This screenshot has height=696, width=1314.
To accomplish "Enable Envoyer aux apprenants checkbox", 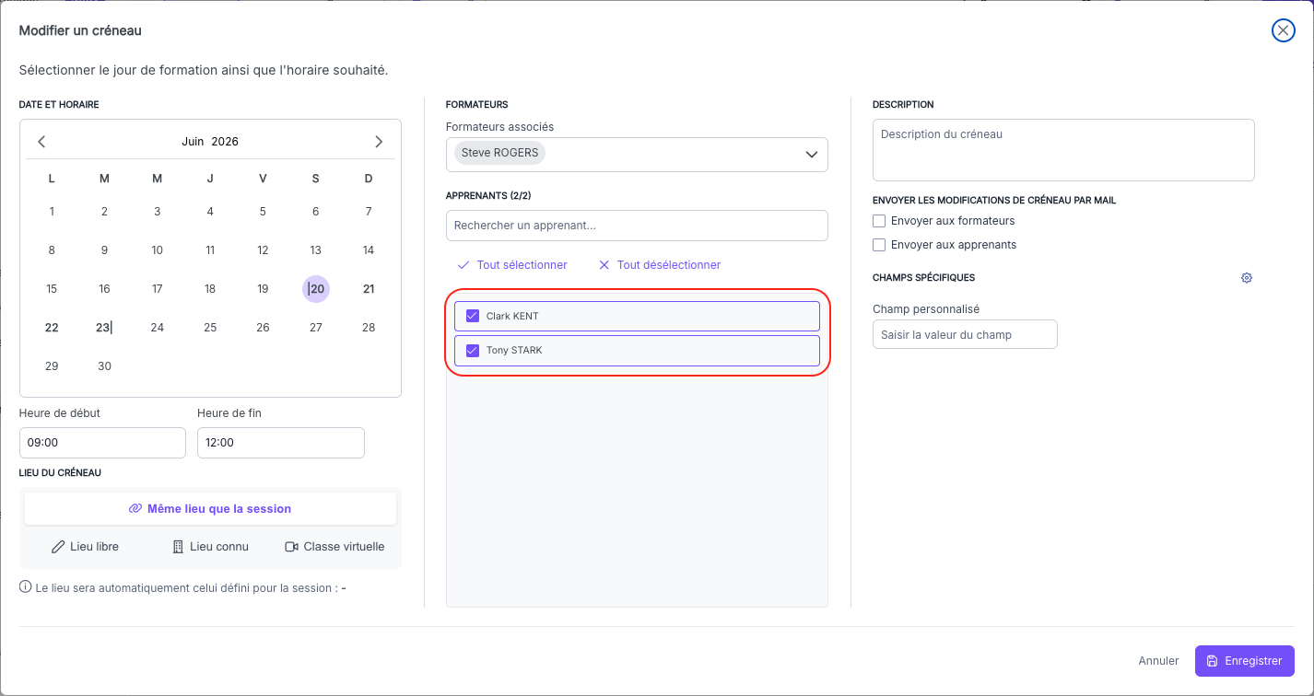I will tap(879, 245).
